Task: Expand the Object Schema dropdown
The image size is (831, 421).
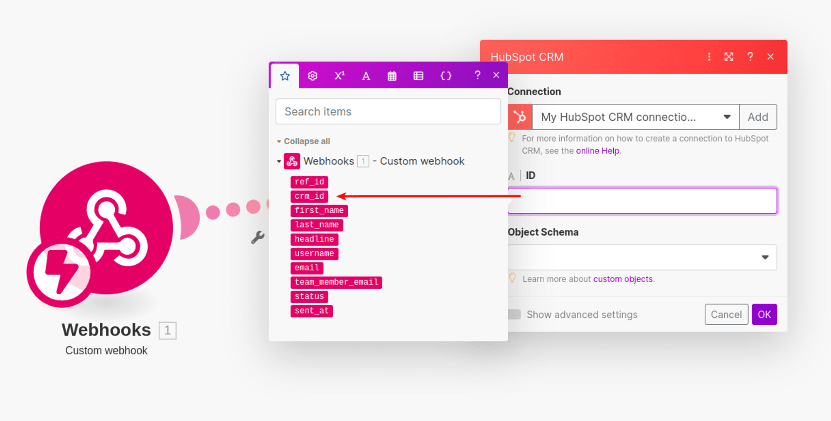Action: click(x=642, y=257)
